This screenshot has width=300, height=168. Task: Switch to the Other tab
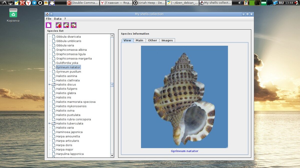click(152, 40)
